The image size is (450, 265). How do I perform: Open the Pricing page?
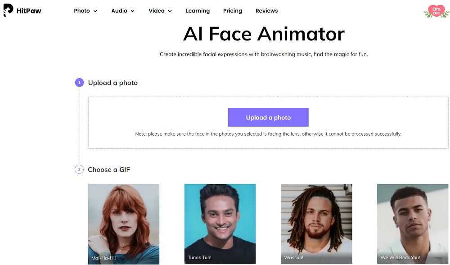pyautogui.click(x=232, y=11)
